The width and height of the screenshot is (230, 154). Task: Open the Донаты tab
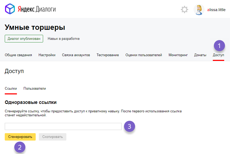click(x=200, y=55)
